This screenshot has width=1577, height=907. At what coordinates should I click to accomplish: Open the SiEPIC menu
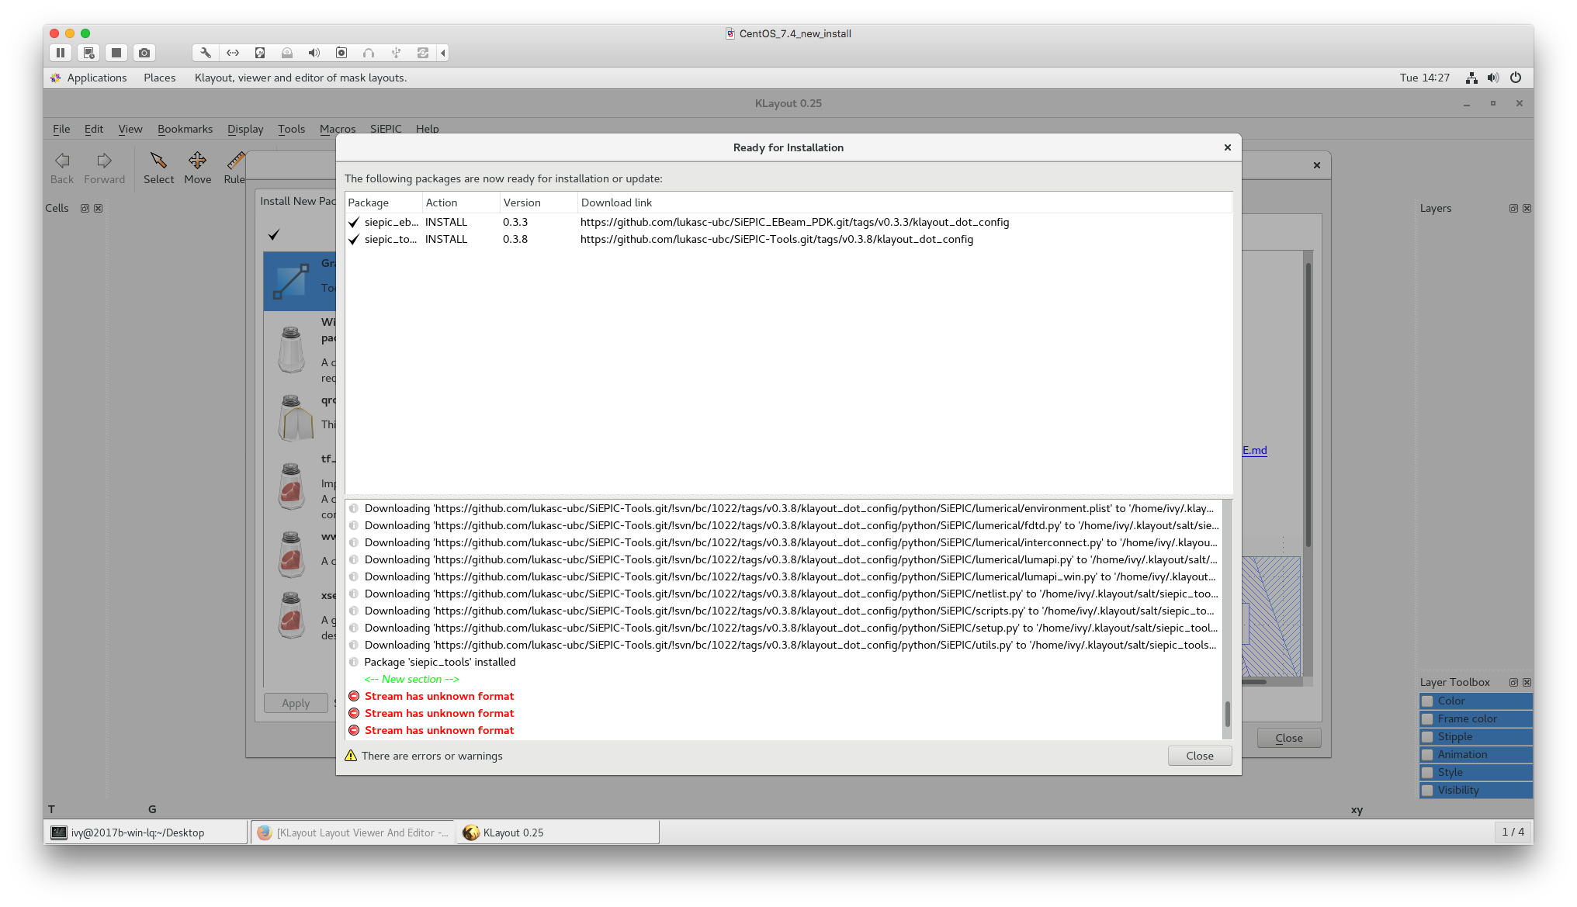(386, 129)
